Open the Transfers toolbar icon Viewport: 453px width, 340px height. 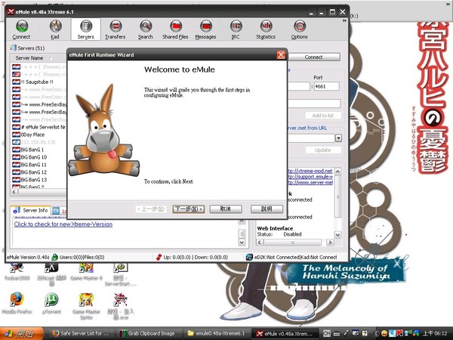point(116,29)
